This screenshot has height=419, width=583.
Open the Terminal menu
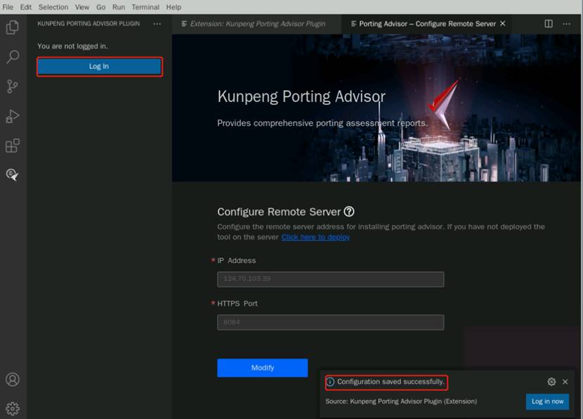[x=145, y=7]
